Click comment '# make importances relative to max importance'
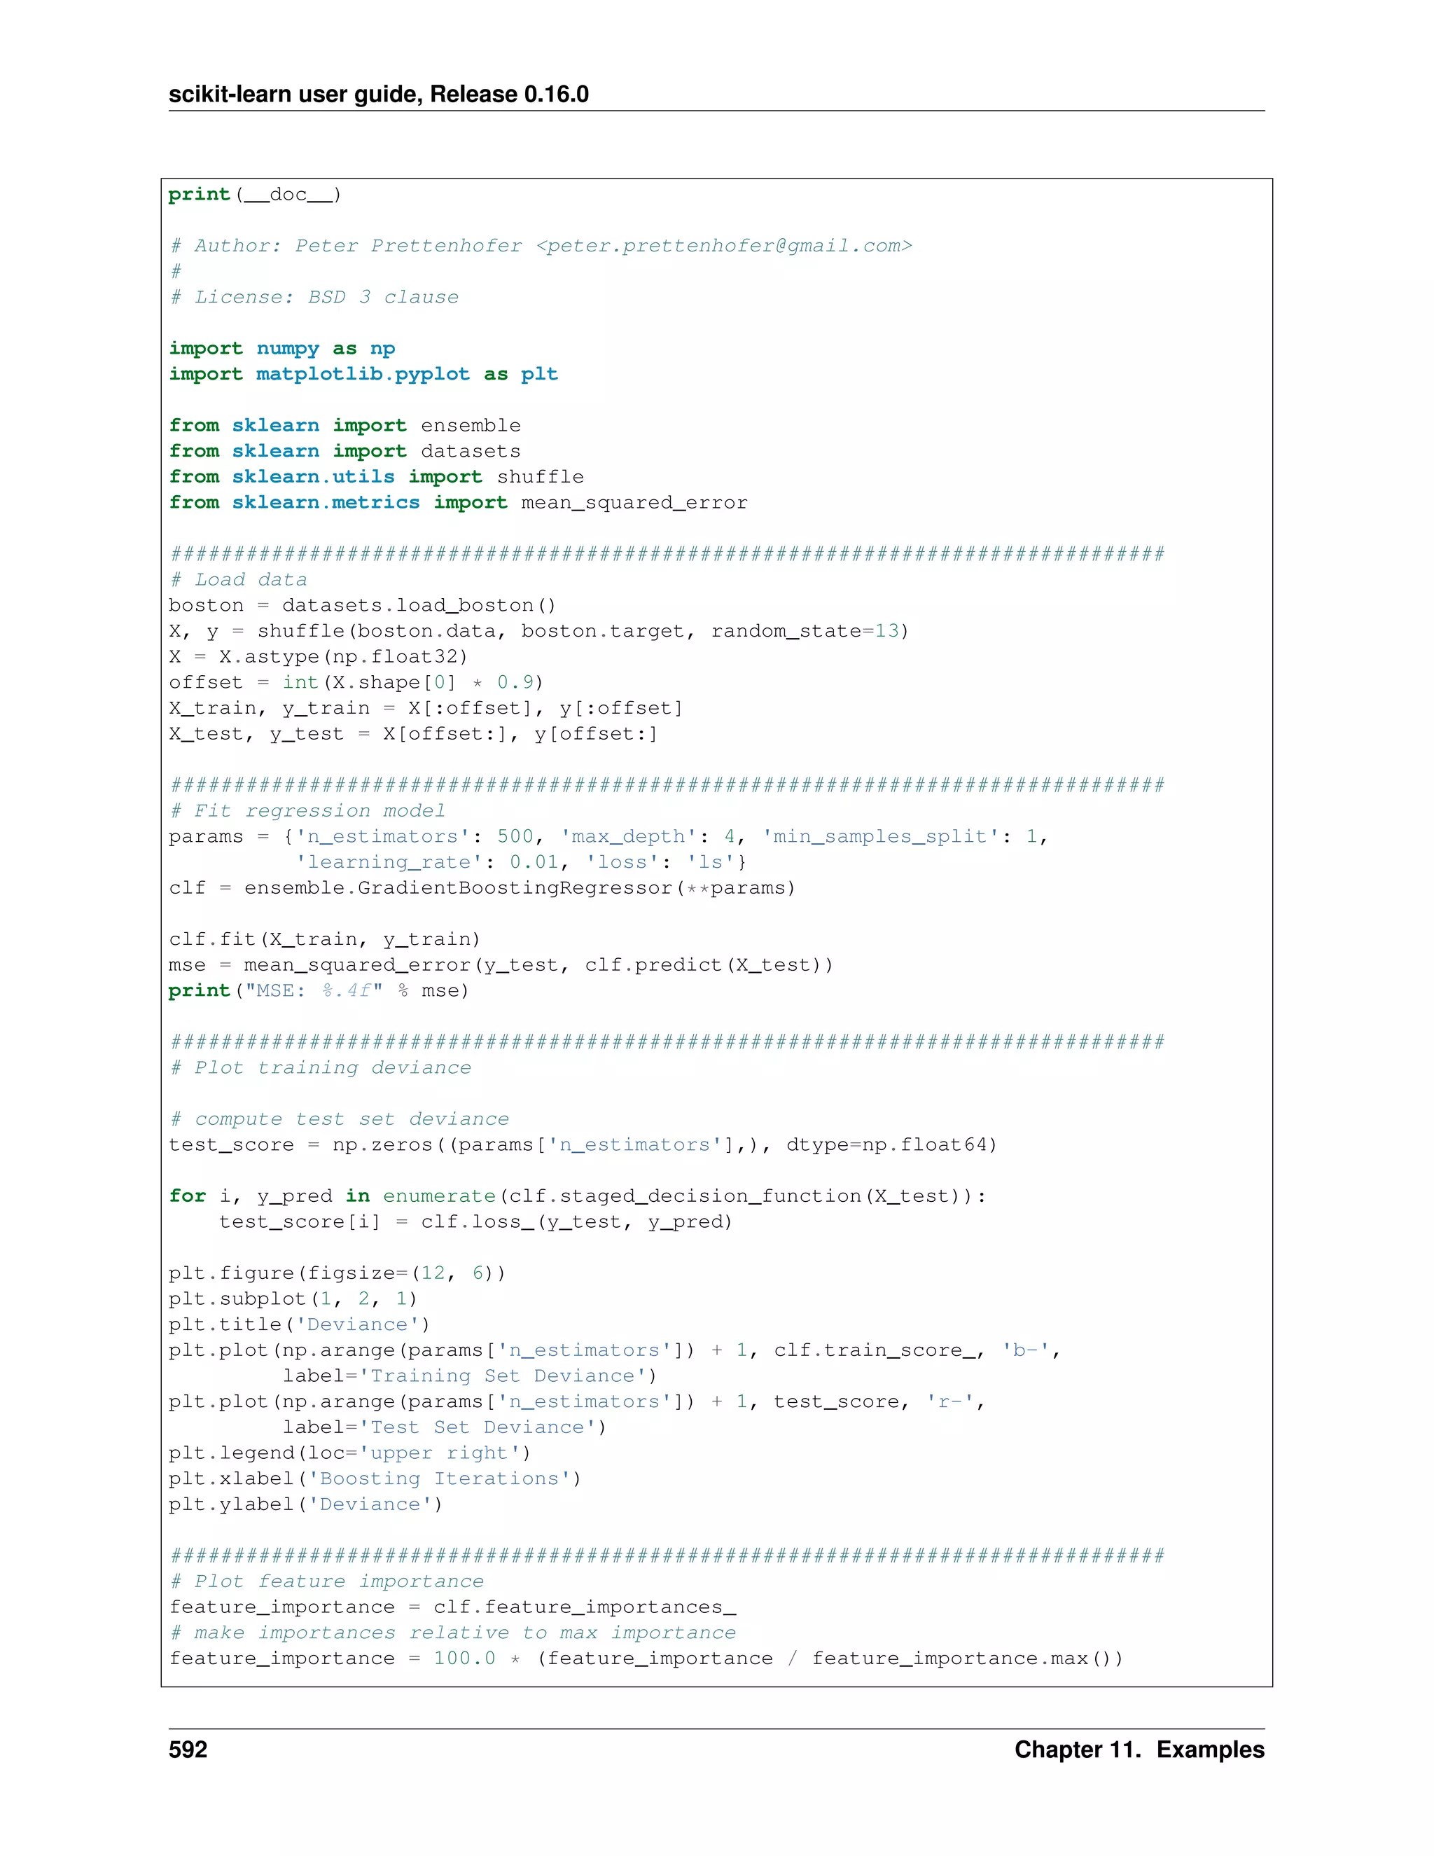1434x1856 pixels. point(452,1632)
